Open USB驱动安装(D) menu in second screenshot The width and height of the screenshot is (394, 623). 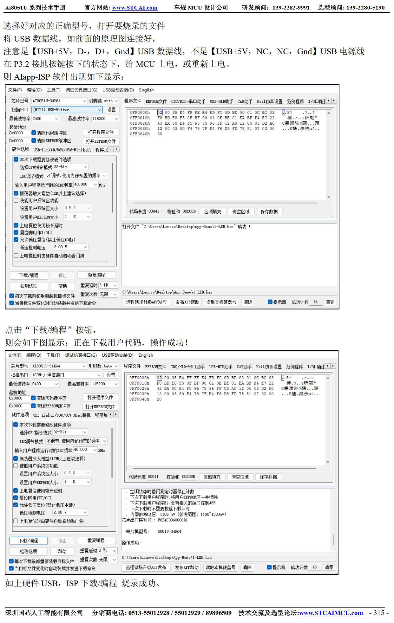click(118, 355)
